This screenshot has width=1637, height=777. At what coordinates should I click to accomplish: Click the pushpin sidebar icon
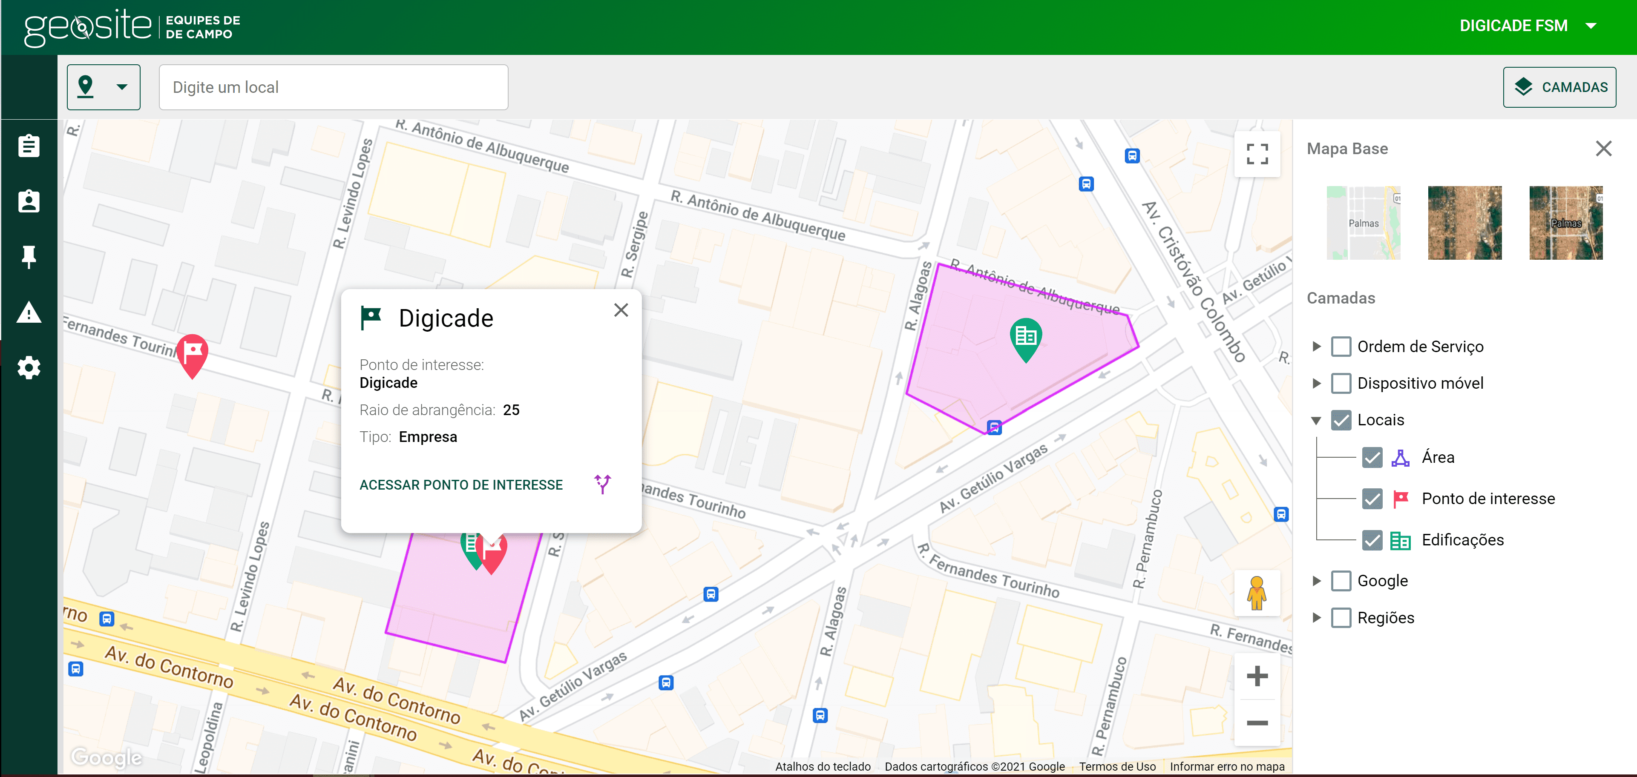[29, 257]
